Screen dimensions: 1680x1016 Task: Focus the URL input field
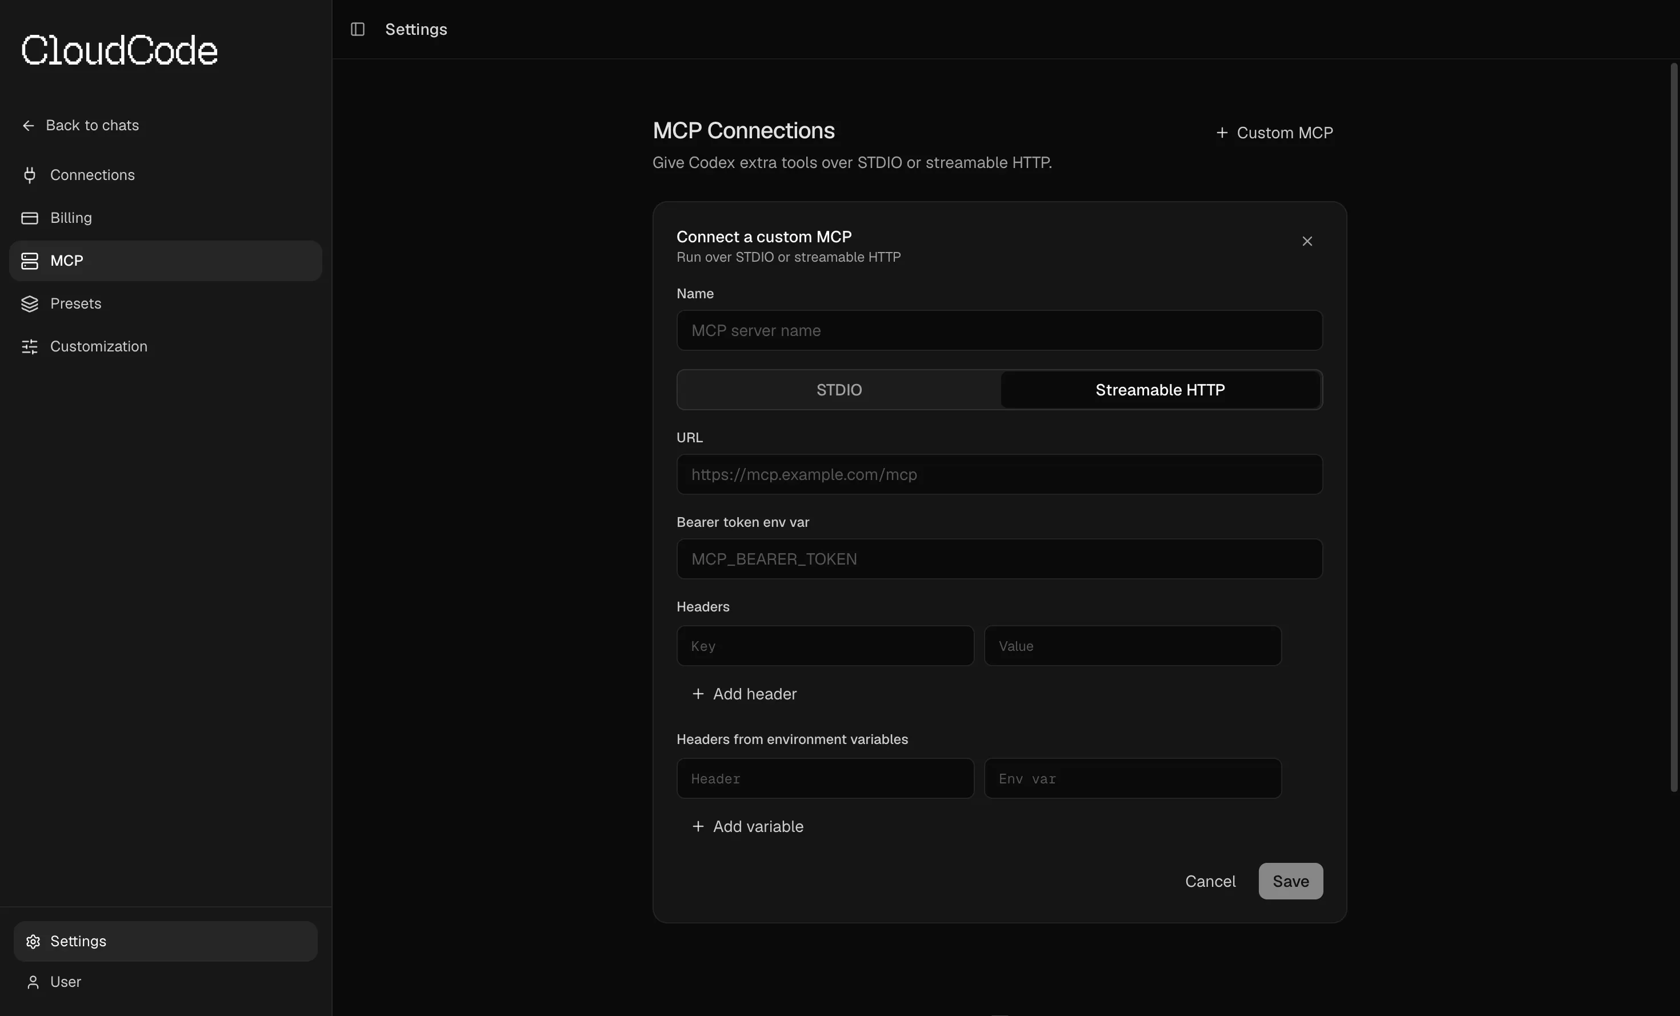[999, 475]
